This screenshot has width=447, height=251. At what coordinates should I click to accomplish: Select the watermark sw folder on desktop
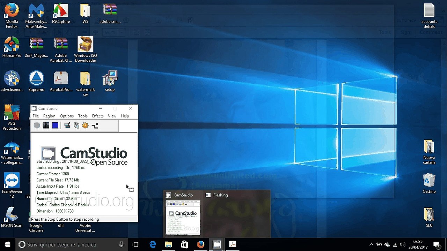[85, 84]
